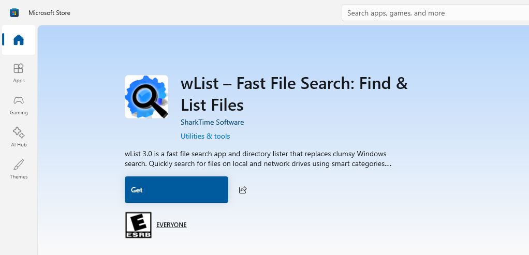
Task: Expand the truncated description at its ellipsis
Action: click(x=388, y=164)
